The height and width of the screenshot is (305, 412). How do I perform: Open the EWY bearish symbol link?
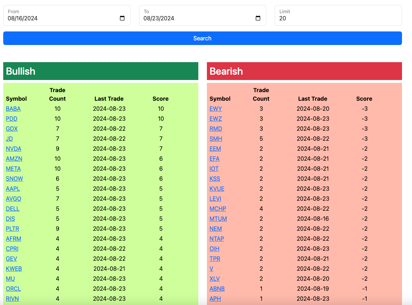click(x=216, y=109)
